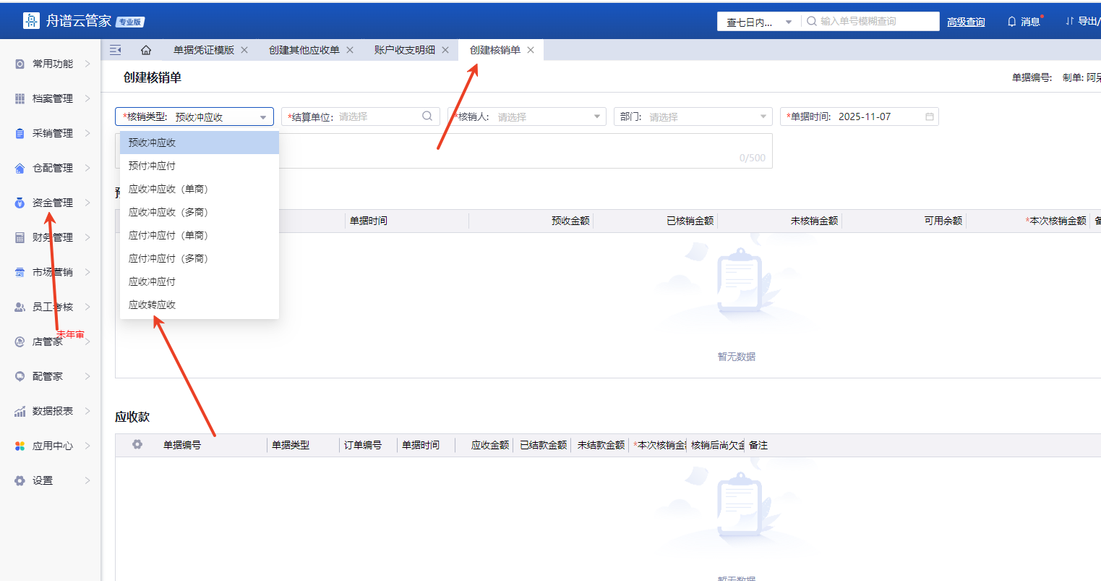Click the search icon in 结算单位 field
The width and height of the screenshot is (1101, 581).
click(427, 116)
